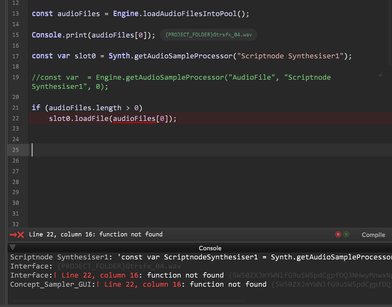Viewport: 392px width, 307px height.
Task: Click the Interface error line in console
Action: (118, 275)
